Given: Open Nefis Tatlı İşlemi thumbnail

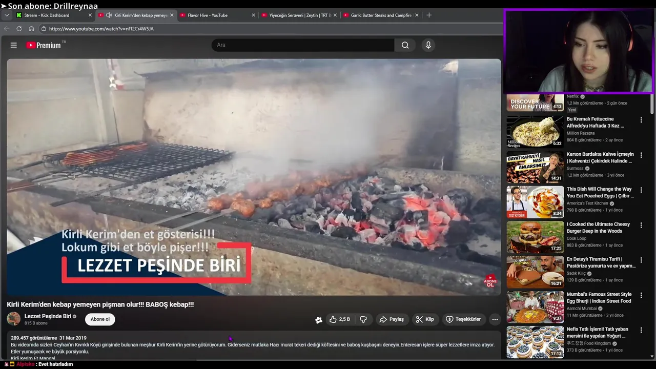Looking at the screenshot, I should (x=535, y=342).
